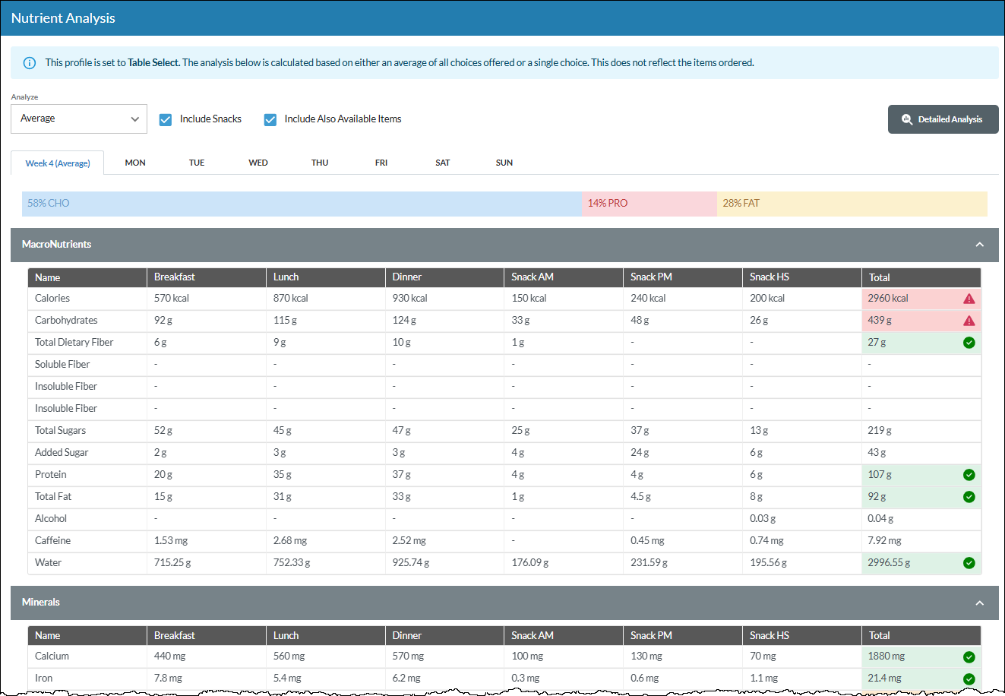1005x696 pixels.
Task: Click the 2960 kcal total value
Action: [x=888, y=299]
